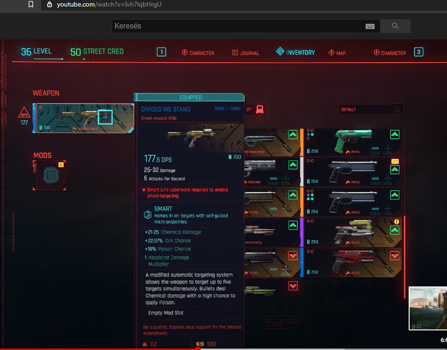Viewport: 447px width, 350px height.
Task: Click the yellow exclamation badge on pistol tile
Action: click(x=396, y=222)
